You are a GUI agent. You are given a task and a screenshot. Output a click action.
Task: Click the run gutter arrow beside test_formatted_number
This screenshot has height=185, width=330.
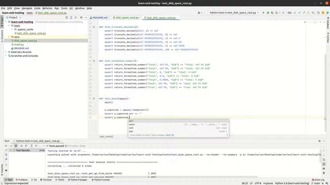click(x=94, y=61)
